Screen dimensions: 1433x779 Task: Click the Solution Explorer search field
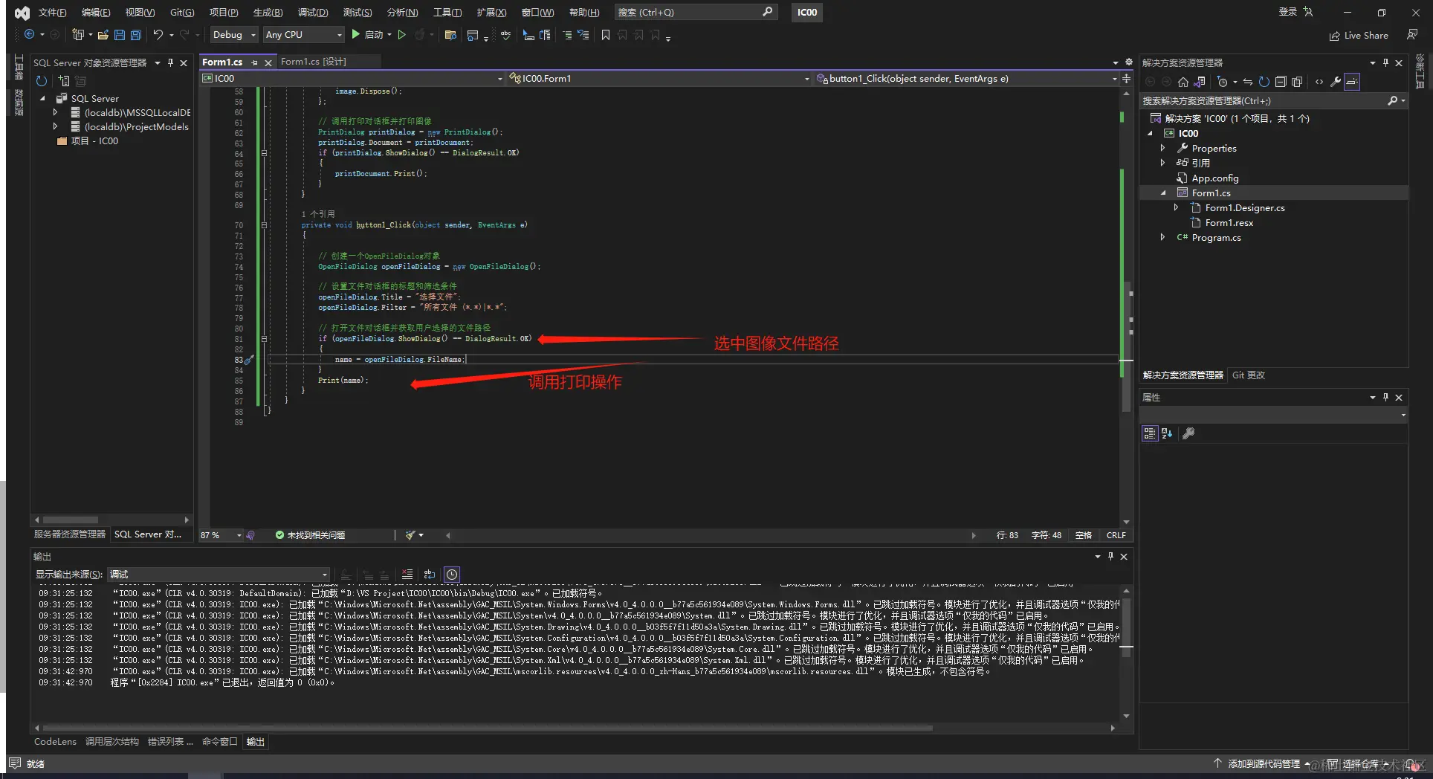[1264, 100]
